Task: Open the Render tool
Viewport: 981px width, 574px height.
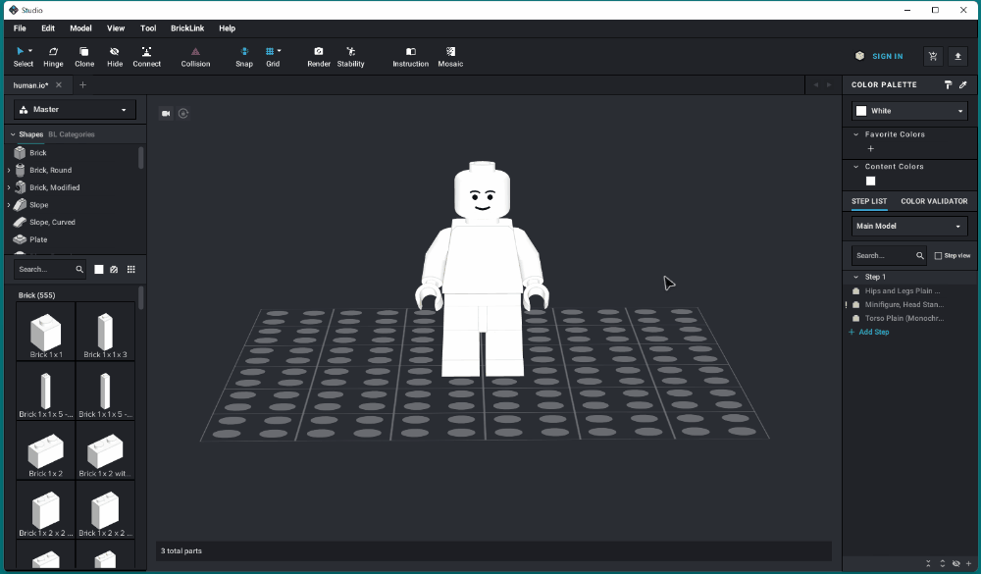Action: click(319, 56)
